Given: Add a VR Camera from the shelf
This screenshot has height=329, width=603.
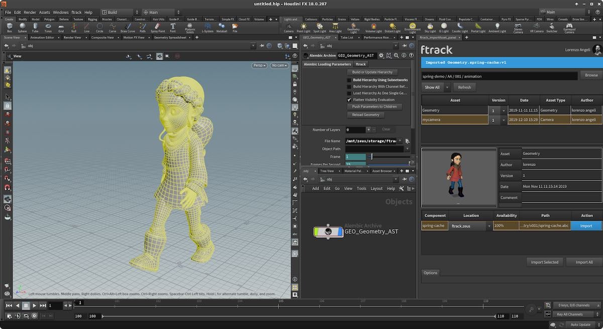Looking at the screenshot, I should 537,28.
